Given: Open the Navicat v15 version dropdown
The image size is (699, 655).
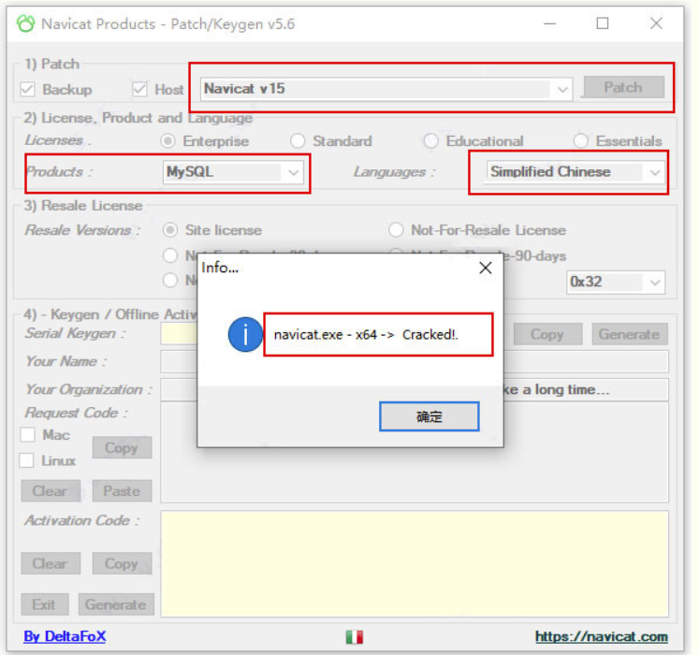Looking at the screenshot, I should tap(386, 89).
